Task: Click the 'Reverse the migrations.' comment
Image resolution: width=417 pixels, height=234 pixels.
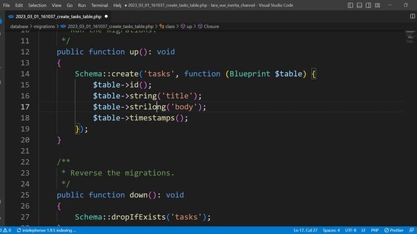Action: coord(122,173)
